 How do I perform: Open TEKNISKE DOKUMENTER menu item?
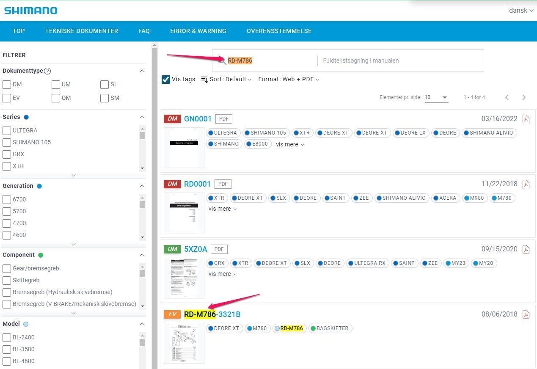[82, 31]
